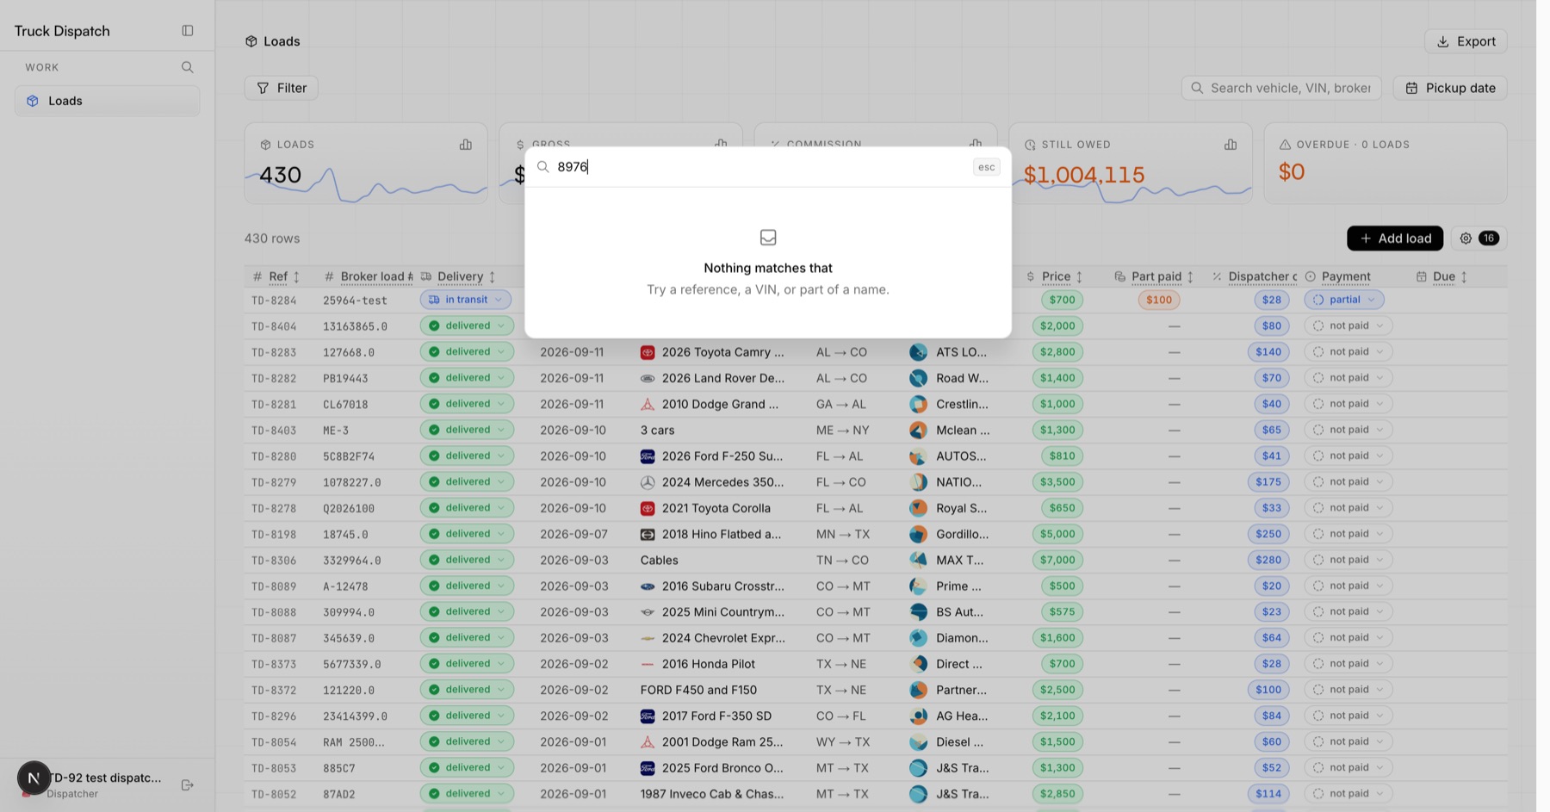Viewport: 1550px width, 812px height.
Task: Click the ATS LO... broker logo
Action: coord(919,352)
